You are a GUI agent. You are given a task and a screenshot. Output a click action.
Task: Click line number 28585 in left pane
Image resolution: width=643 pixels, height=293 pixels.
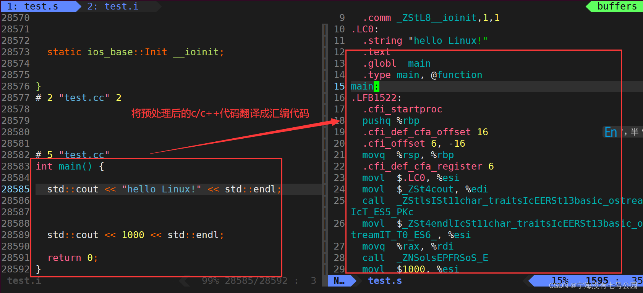[16, 189]
